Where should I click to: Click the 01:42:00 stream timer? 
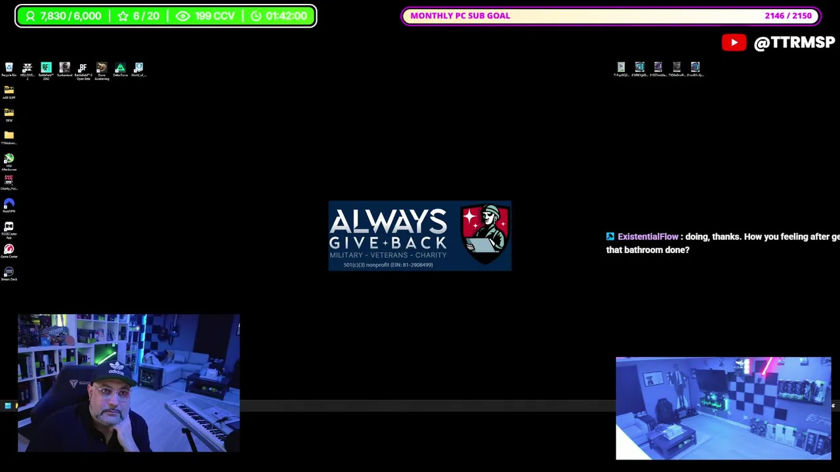[x=279, y=16]
